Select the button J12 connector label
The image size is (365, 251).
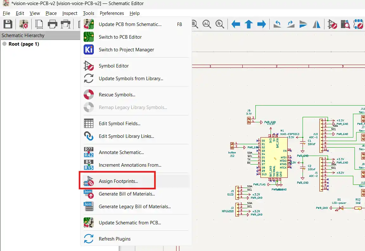232,154
